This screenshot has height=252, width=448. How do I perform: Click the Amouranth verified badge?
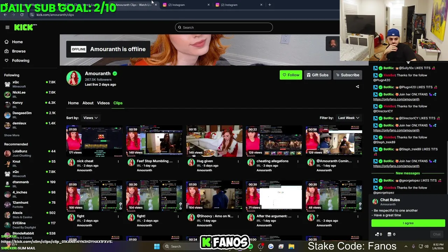tap(115, 73)
